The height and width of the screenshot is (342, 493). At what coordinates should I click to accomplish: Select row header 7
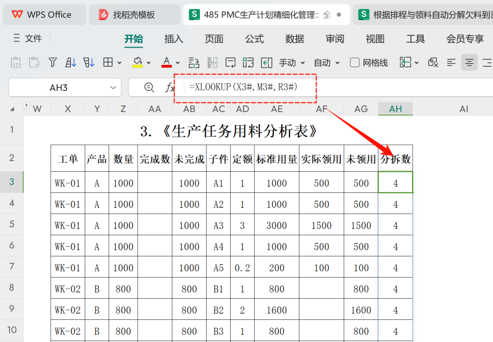12,266
